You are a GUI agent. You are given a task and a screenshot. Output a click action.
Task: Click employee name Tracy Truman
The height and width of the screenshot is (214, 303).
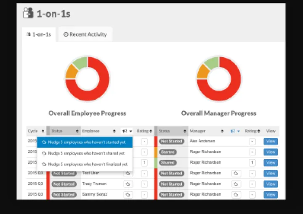pos(94,184)
